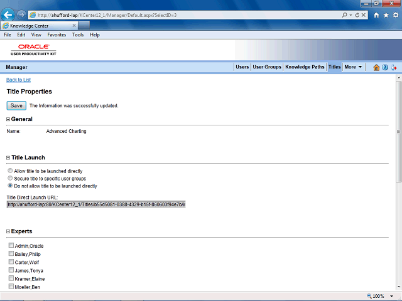This screenshot has width=402, height=301.
Task: Close the Knowledge Center tab
Action: click(74, 26)
